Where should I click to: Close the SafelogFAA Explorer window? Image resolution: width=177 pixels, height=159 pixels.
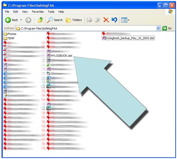pos(172,5)
